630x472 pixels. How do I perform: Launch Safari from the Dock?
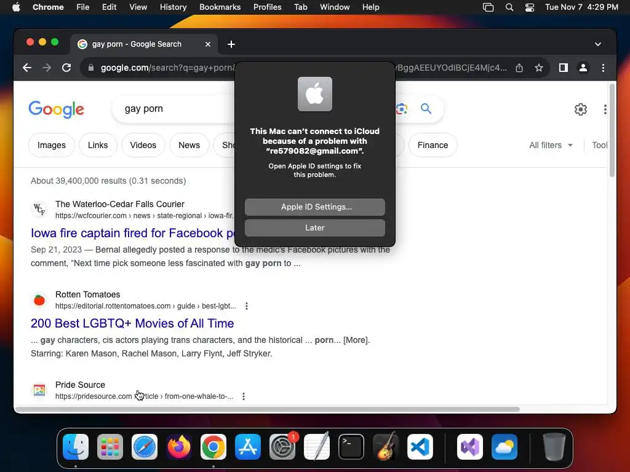[x=145, y=447]
